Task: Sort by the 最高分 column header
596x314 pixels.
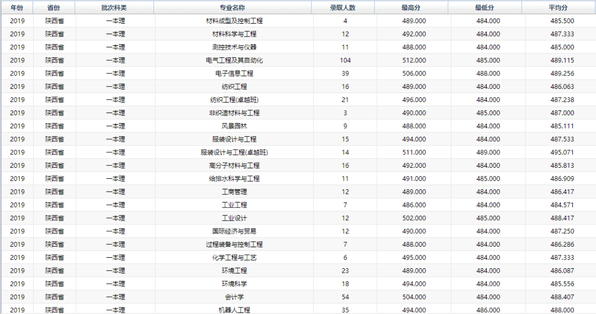Action: pos(411,8)
